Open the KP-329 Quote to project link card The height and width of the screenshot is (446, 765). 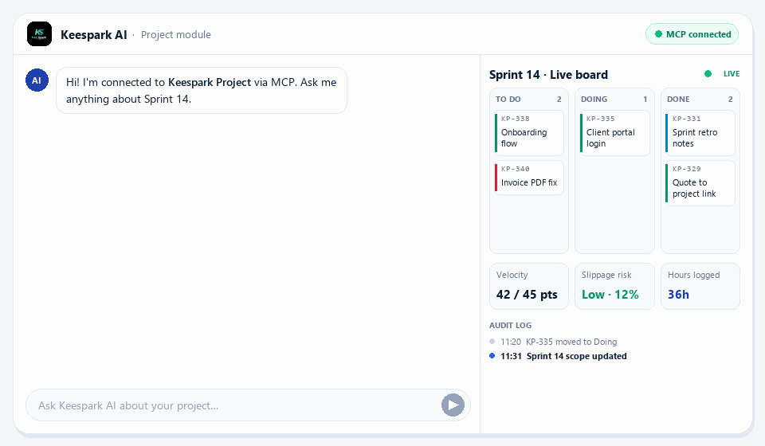tap(700, 183)
